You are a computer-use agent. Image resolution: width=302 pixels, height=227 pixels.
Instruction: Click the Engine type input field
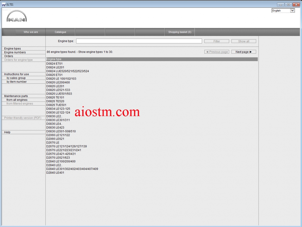(139, 41)
